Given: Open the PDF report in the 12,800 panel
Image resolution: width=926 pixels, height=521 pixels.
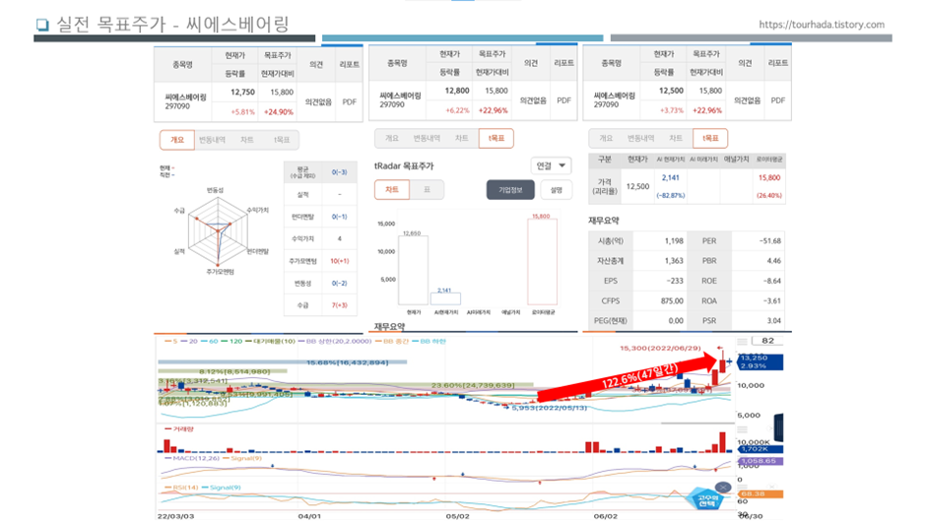Looking at the screenshot, I should [563, 100].
